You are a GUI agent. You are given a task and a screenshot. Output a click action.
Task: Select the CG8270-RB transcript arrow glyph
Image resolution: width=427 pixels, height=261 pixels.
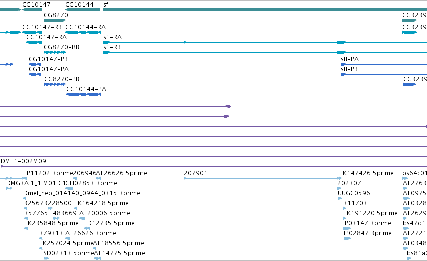[55, 52]
